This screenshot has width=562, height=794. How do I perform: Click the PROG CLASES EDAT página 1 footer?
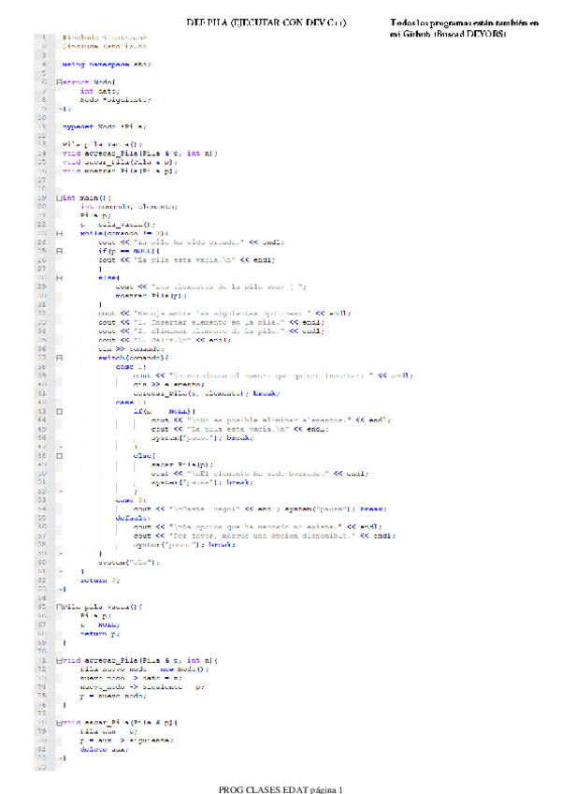click(x=281, y=788)
